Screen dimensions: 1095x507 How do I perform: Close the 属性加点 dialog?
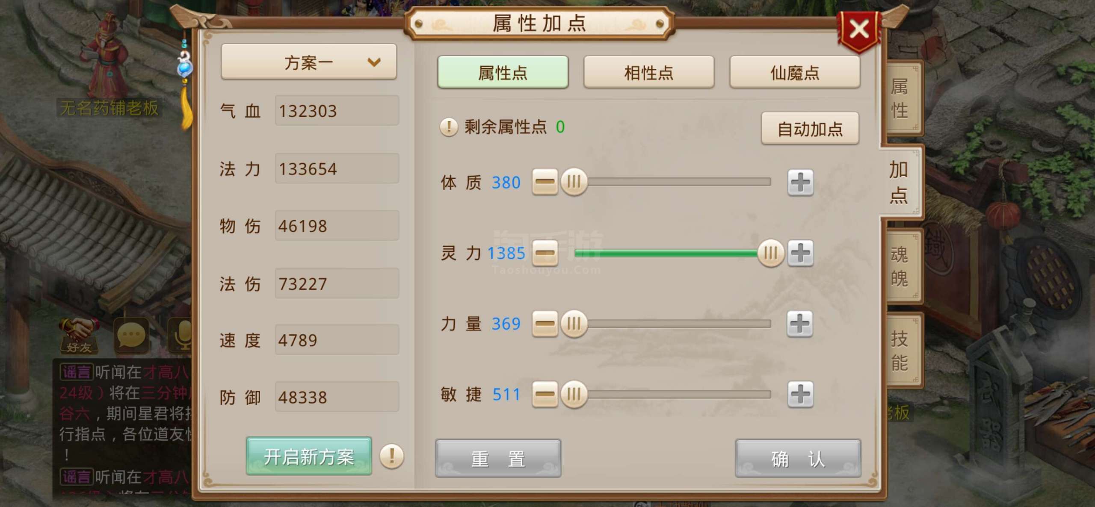click(x=859, y=30)
